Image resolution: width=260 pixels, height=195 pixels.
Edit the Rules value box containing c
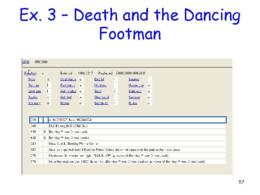coord(150,103)
